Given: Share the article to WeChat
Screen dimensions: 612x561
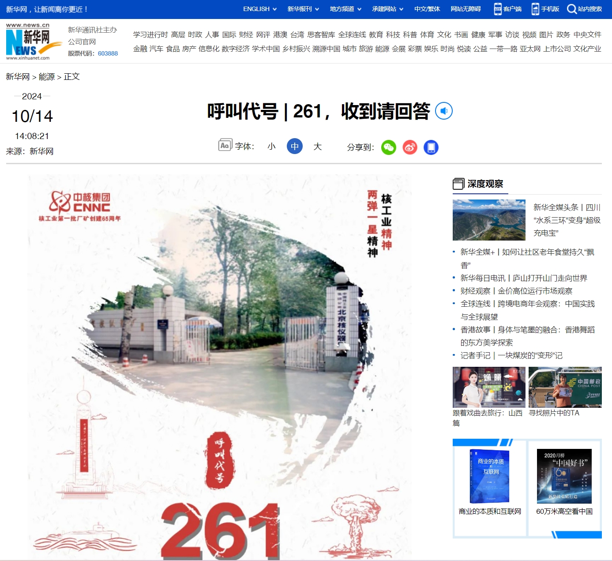Looking at the screenshot, I should (x=389, y=147).
